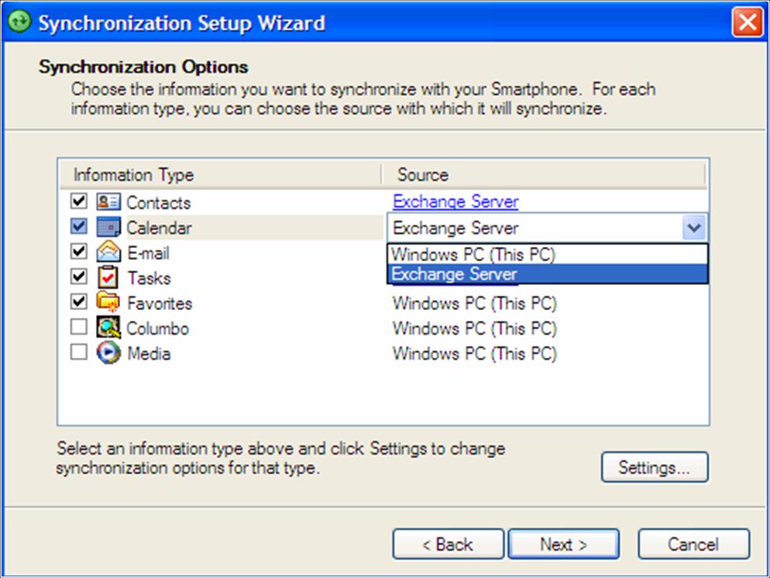The width and height of the screenshot is (770, 578).
Task: Uncheck the Contacts checkbox
Action: (78, 201)
